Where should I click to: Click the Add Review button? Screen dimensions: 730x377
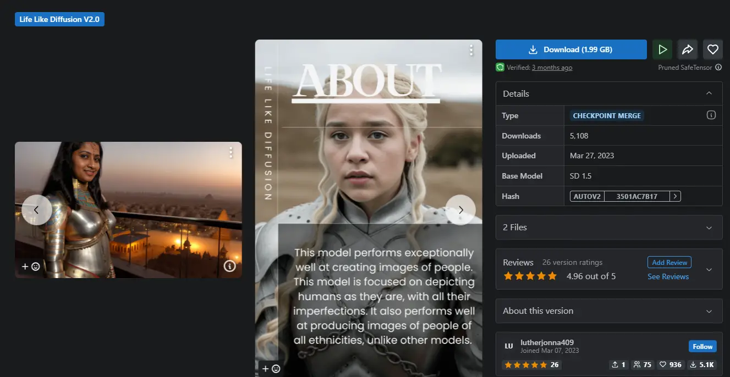click(x=669, y=262)
